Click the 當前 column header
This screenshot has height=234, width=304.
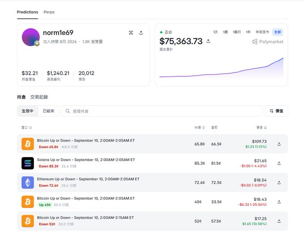(x=214, y=127)
